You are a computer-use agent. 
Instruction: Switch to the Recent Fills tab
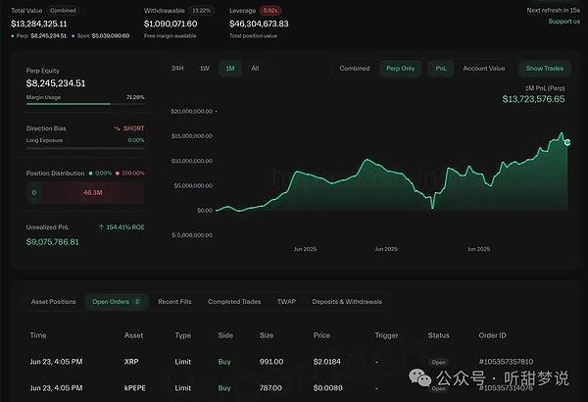[175, 301]
